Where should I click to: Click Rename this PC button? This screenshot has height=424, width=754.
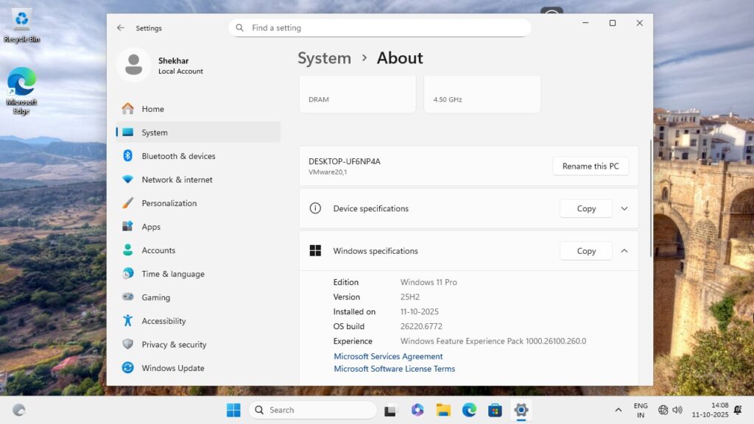(x=591, y=166)
